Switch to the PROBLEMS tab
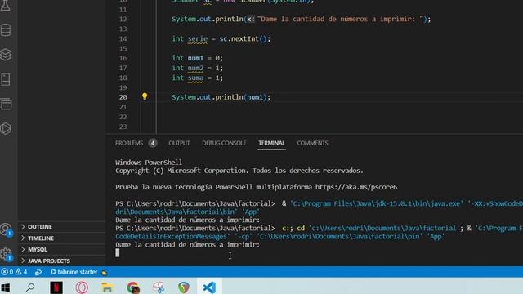Viewport: 523px width, 294px height. (129, 143)
